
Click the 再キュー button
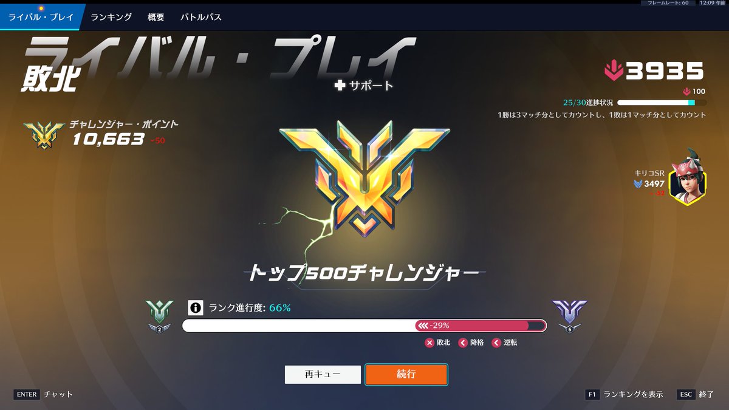[323, 374]
